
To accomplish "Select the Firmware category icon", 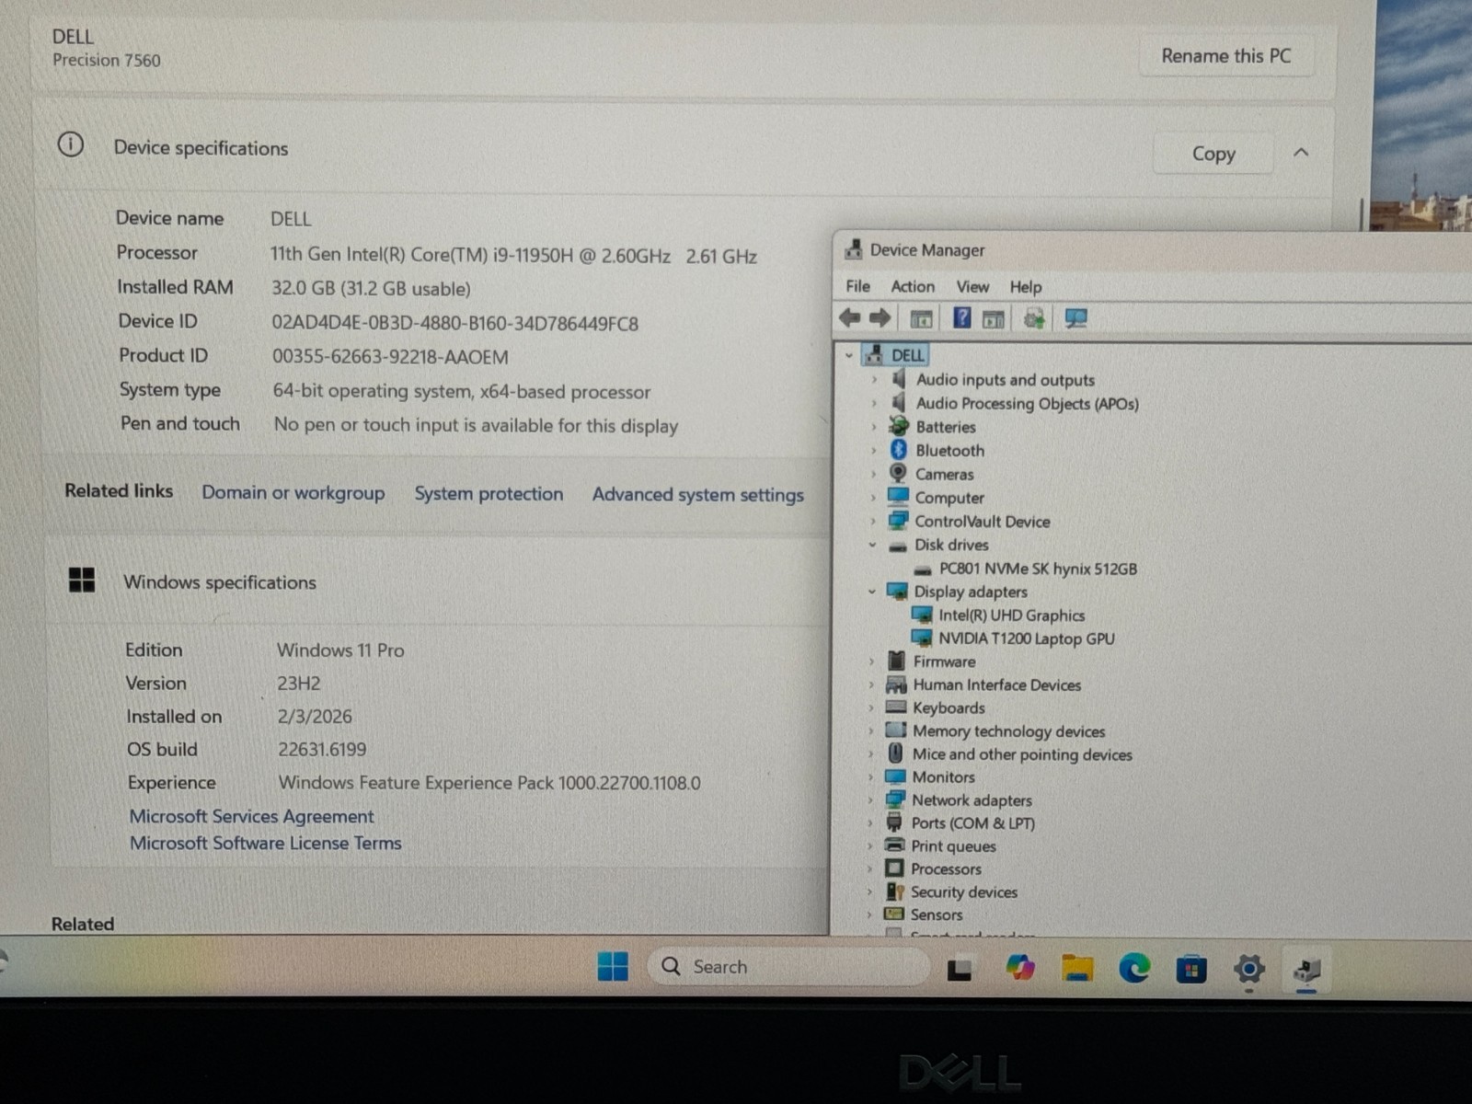I will click(x=897, y=661).
